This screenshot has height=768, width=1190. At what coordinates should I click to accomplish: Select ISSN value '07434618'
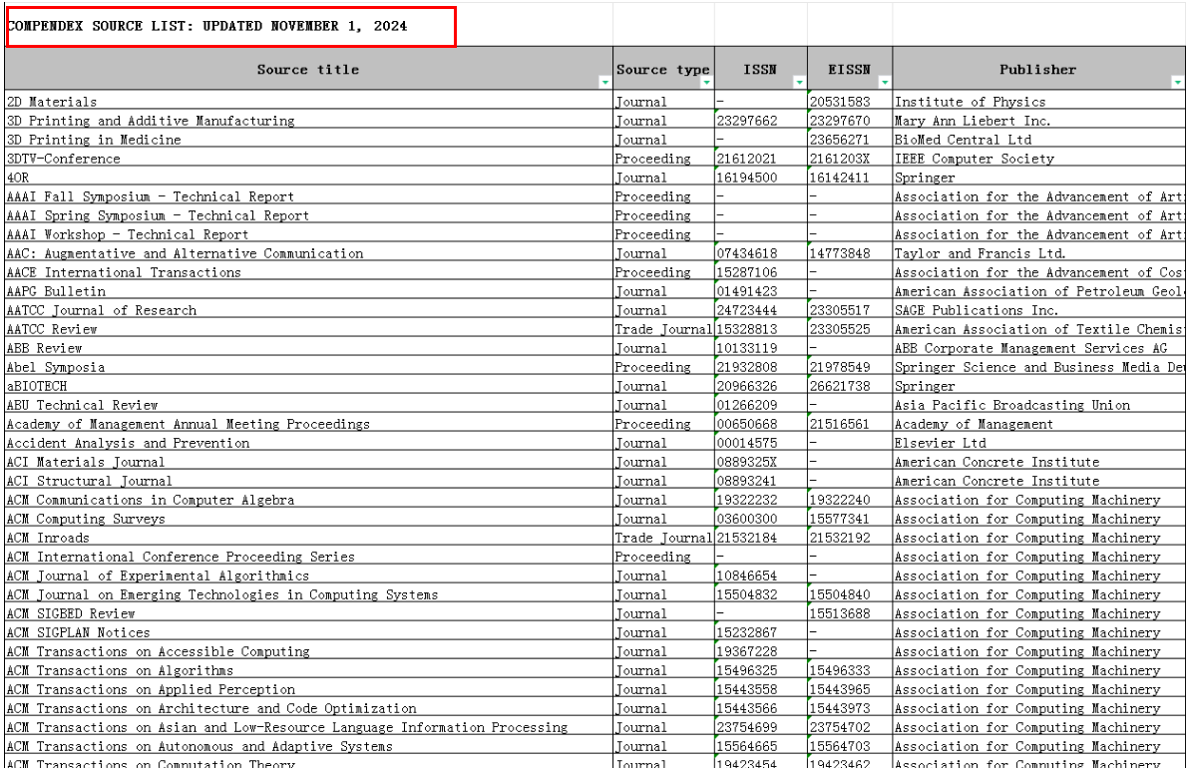tap(761, 252)
